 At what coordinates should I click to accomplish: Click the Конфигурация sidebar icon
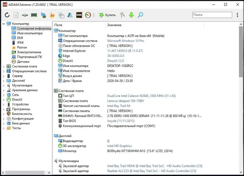(x=9, y=119)
